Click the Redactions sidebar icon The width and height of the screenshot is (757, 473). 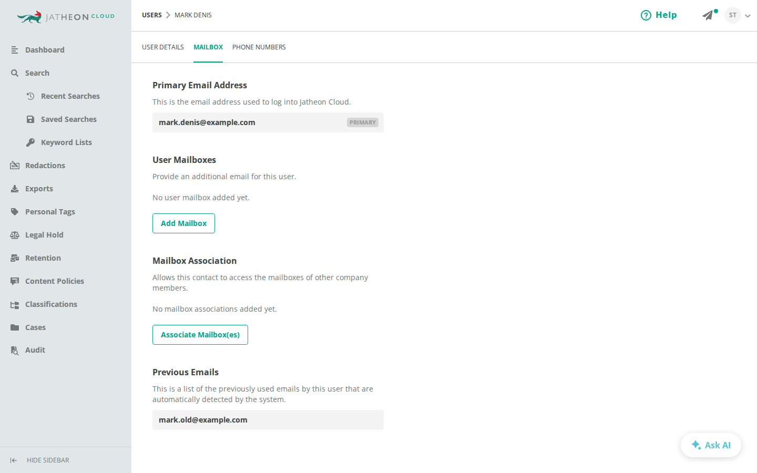(15, 166)
